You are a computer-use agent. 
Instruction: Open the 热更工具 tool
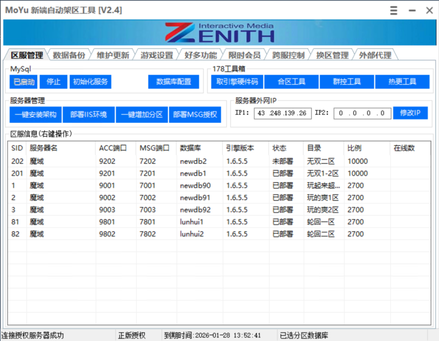(x=402, y=82)
